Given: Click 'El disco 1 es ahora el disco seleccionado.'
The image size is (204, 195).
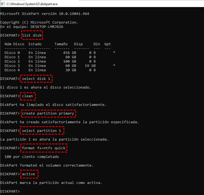Looking at the screenshot, I should (x=46, y=87).
